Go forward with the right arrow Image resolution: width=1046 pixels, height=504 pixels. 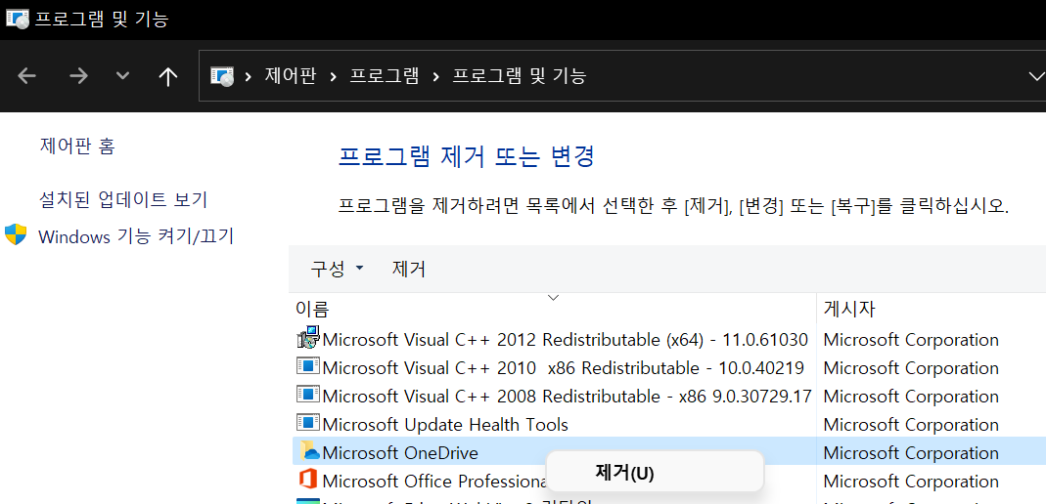[x=78, y=76]
